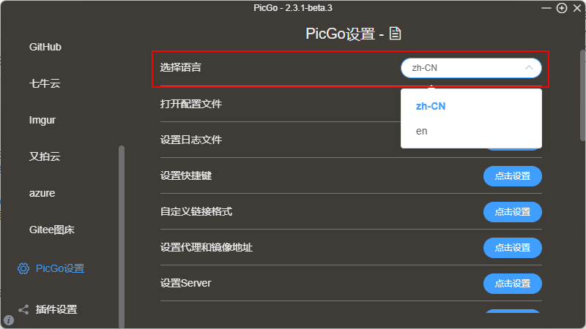Open the GitHub uploader settings
The width and height of the screenshot is (586, 329).
[x=45, y=47]
